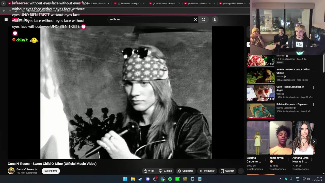Open File Explorer from the taskbar
Image resolution: width=325 pixels, height=183 pixels.
point(133,179)
